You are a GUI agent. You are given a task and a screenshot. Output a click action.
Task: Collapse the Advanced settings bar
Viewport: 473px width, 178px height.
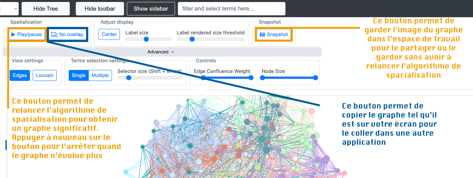tap(162, 52)
